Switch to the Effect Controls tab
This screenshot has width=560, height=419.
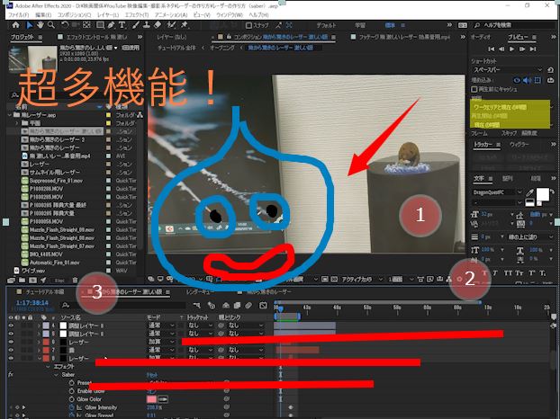pos(96,37)
